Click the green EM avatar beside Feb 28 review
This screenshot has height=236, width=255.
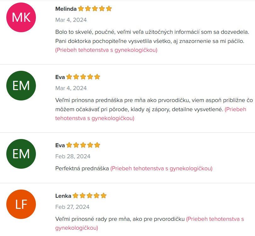tap(21, 154)
